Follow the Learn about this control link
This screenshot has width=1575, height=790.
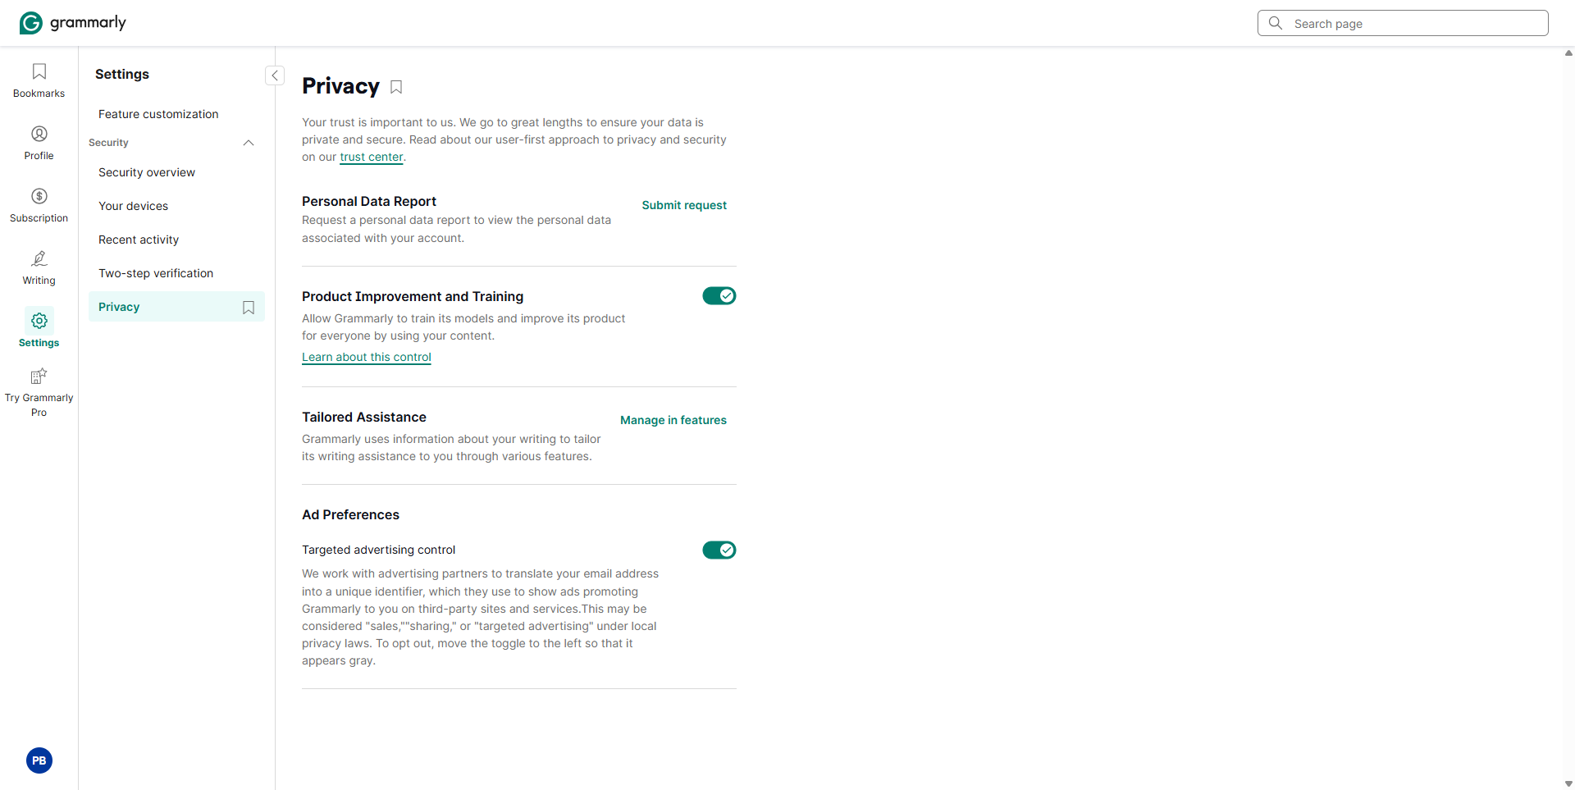367,357
